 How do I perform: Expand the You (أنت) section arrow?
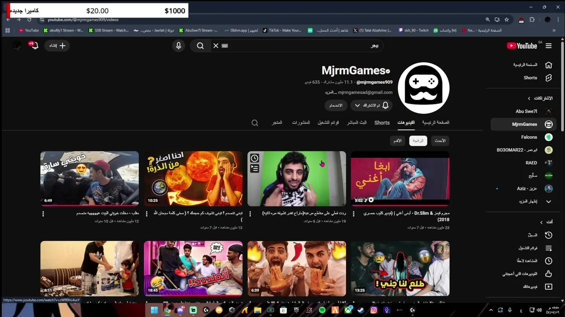pyautogui.click(x=542, y=222)
